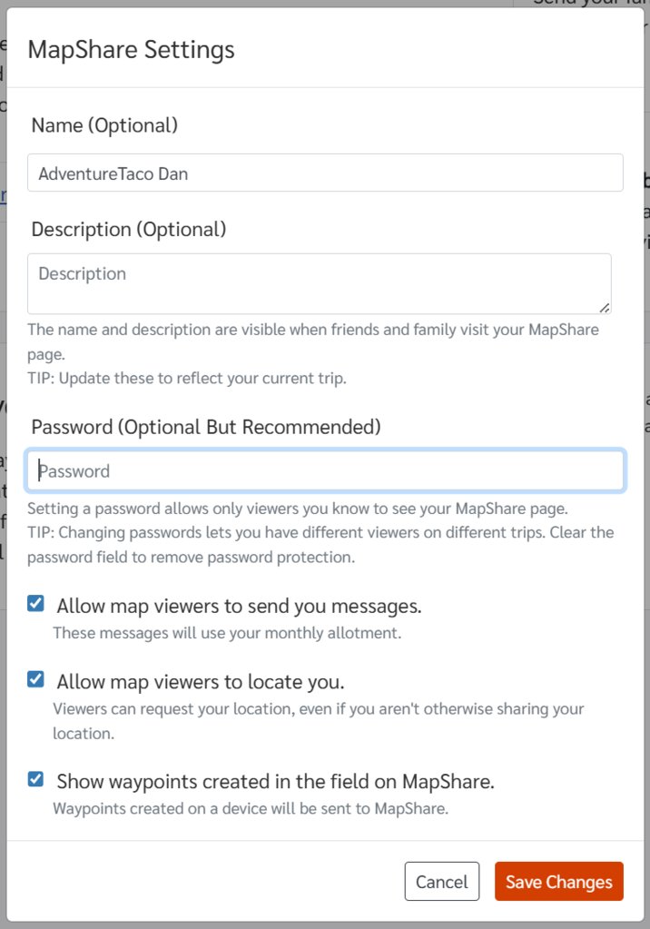The image size is (650, 929).
Task: Click the Description (Optional) label
Action: click(129, 229)
